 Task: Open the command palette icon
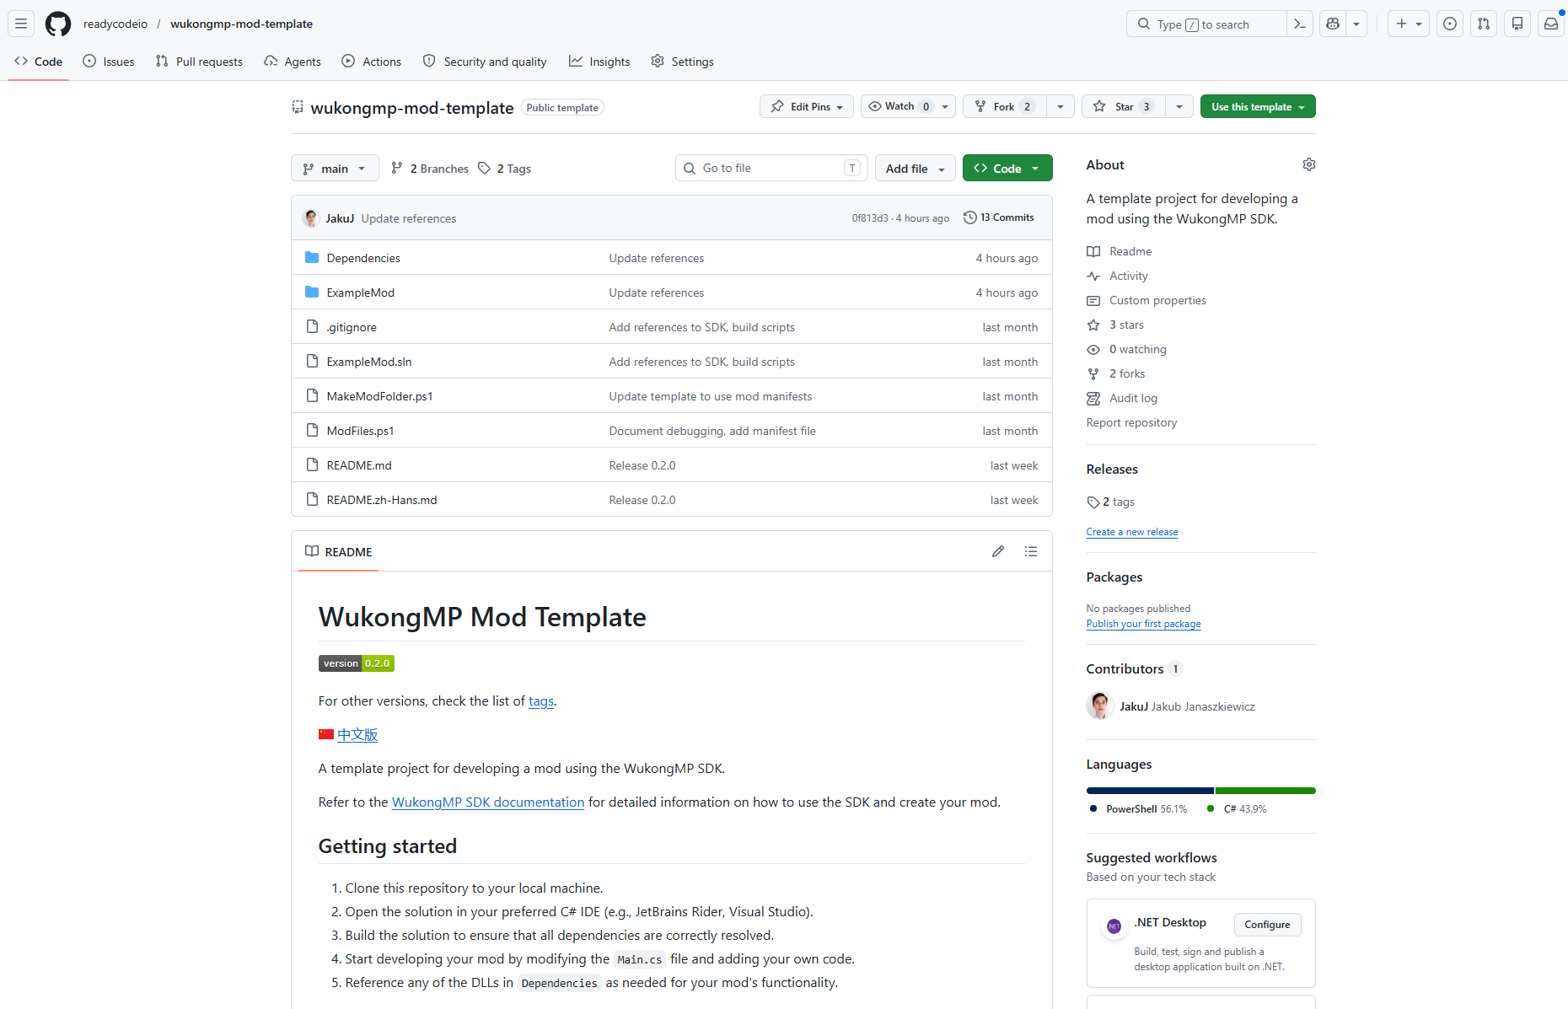1300,24
